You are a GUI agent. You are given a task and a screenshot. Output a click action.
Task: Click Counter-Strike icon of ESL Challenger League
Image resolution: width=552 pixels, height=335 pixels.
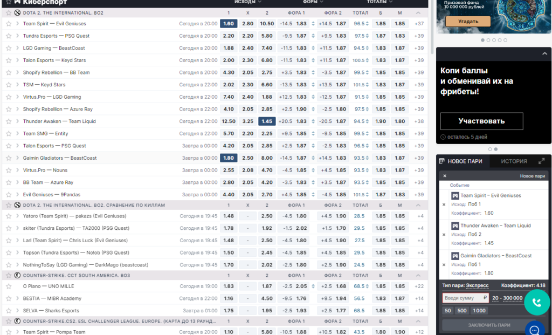(17, 322)
